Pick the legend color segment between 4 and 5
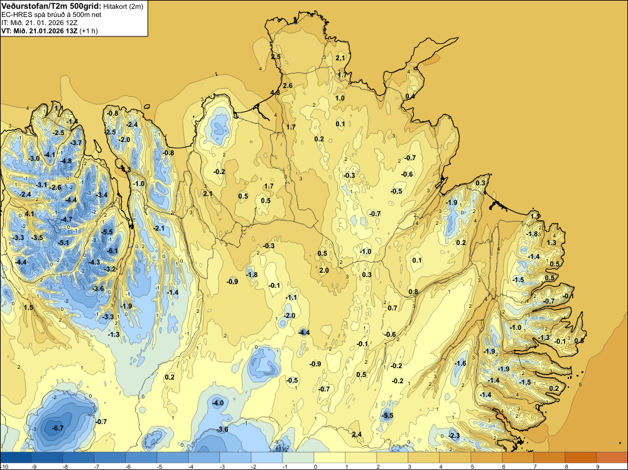 (455, 457)
